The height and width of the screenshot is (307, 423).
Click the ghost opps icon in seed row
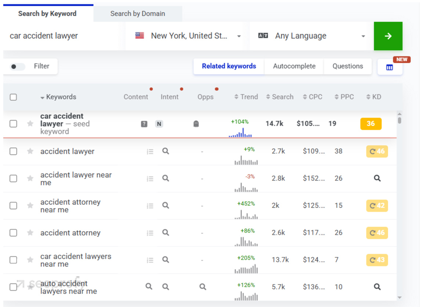point(196,124)
